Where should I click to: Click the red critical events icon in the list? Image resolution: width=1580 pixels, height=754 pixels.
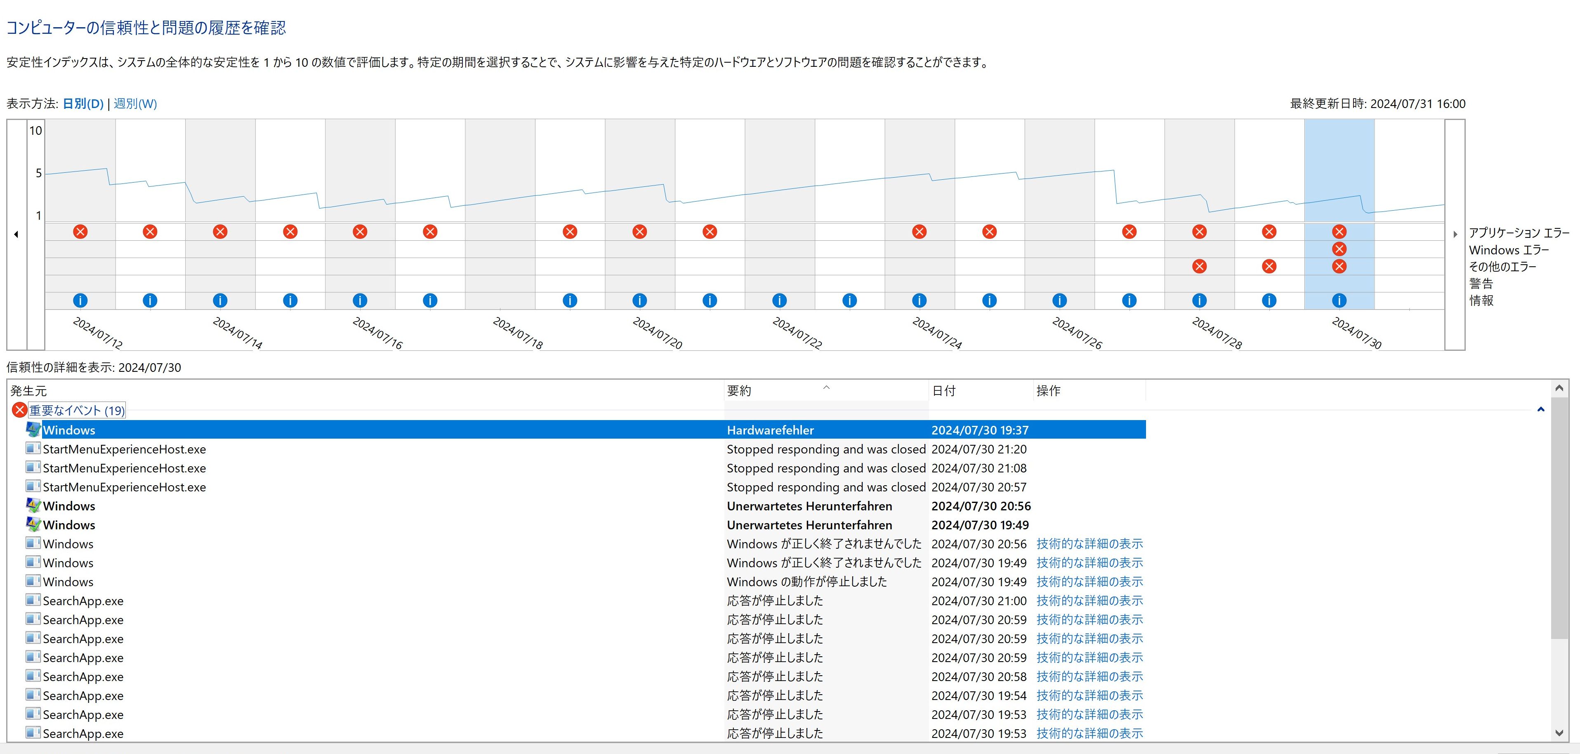pos(20,410)
